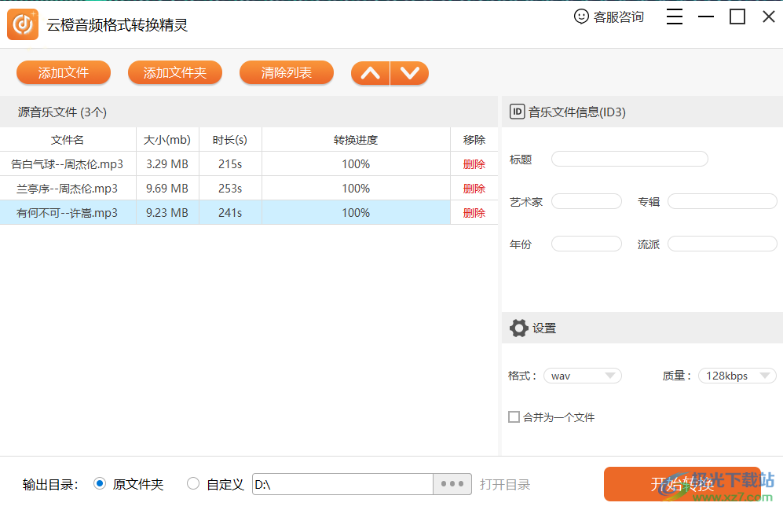
Task: Delete the 告白气球--周杰伦.mp3 row
Action: tap(474, 164)
